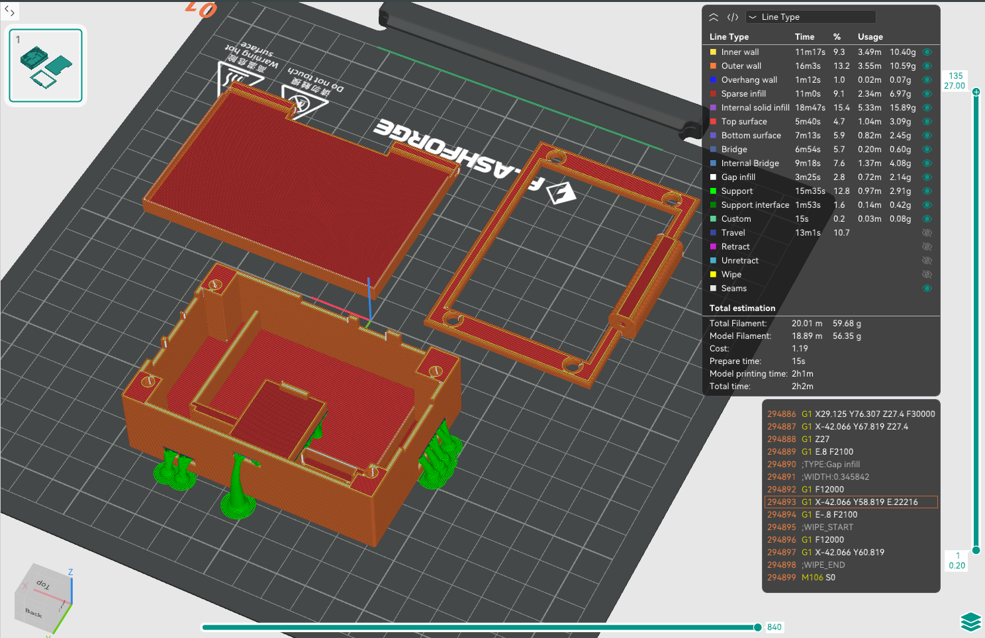The height and width of the screenshot is (638, 985).
Task: Click the Time column header
Action: (804, 37)
